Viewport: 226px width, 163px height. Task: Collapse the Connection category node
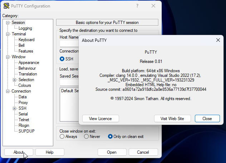8,91
